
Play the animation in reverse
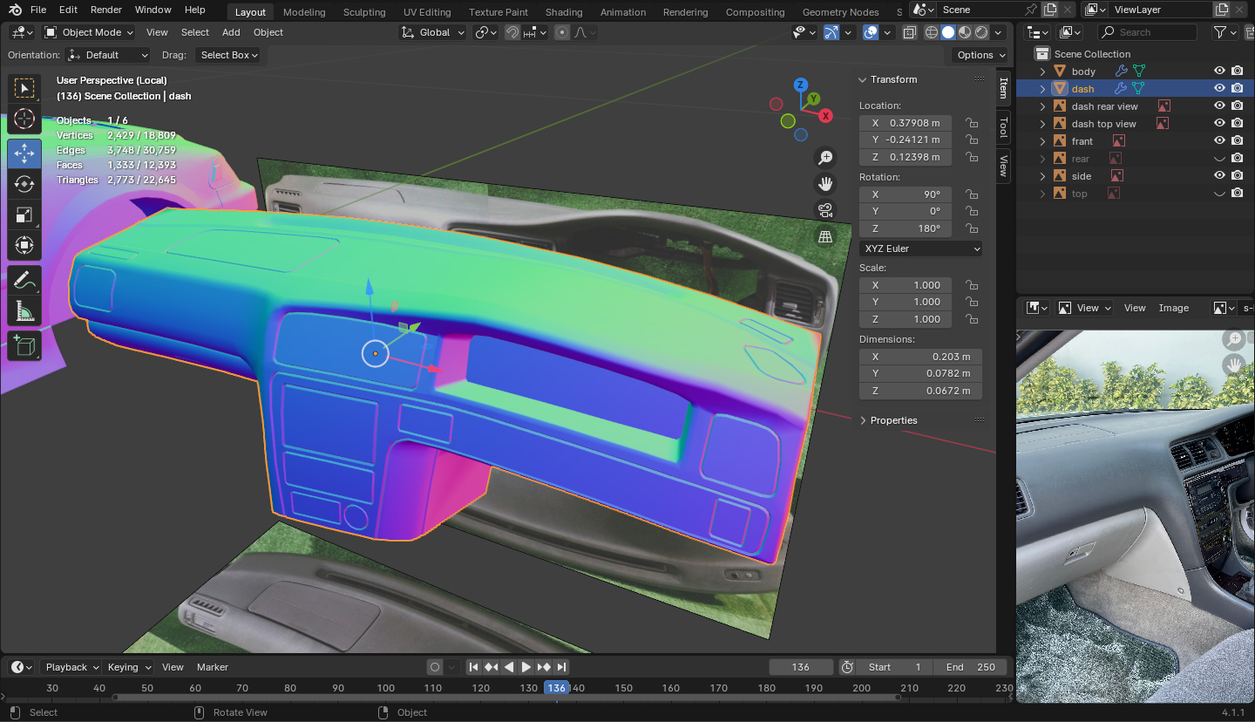509,667
